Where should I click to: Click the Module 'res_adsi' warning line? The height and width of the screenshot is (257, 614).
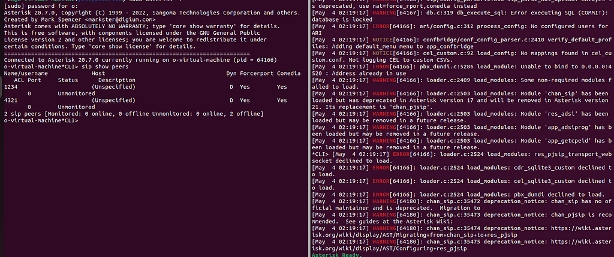[462, 117]
